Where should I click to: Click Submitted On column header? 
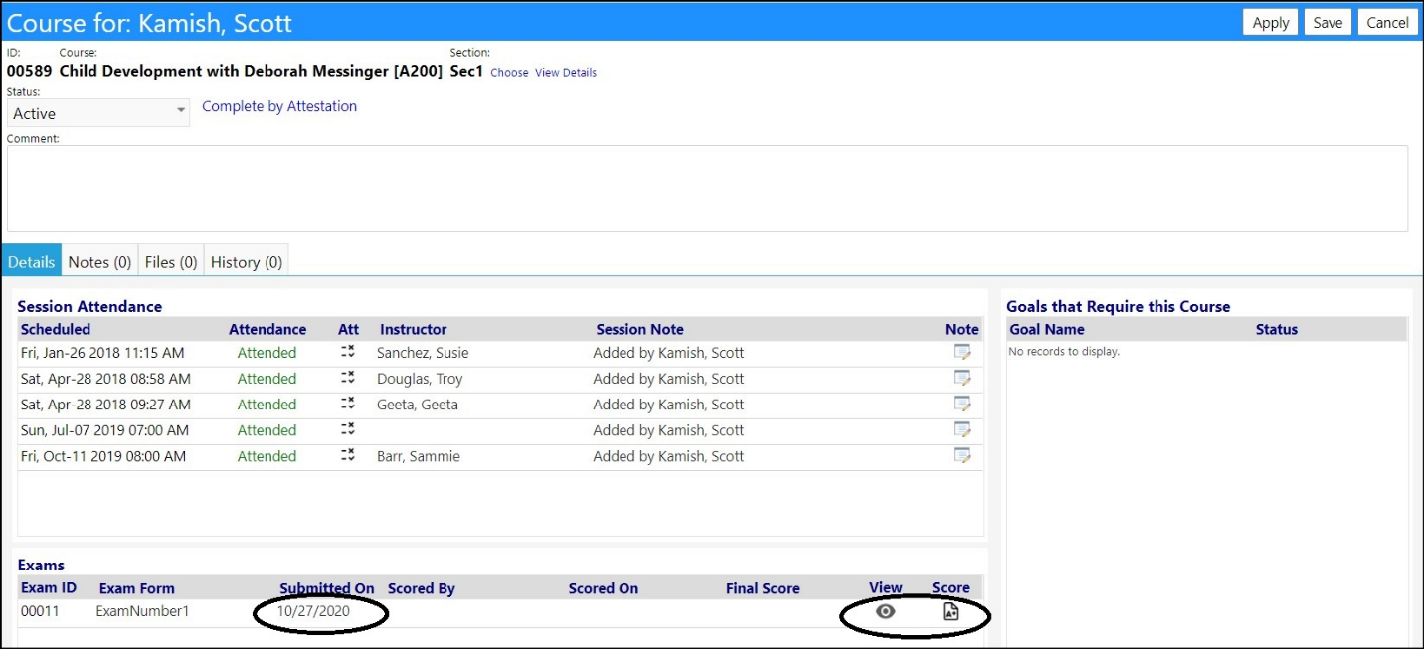[x=327, y=588]
